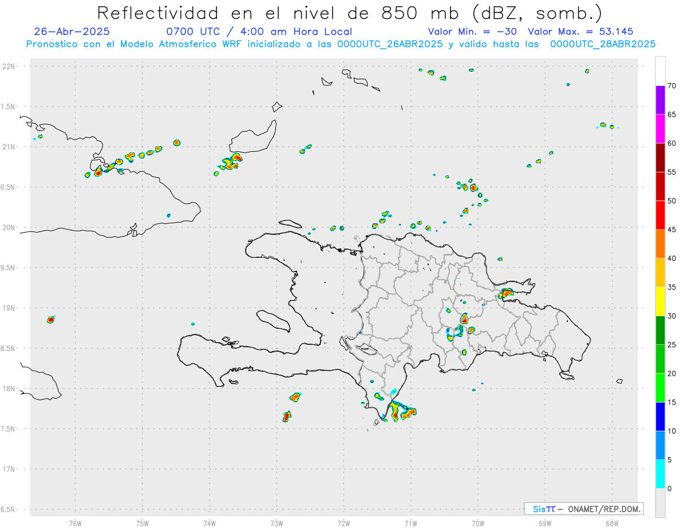Click the dark blue 10–15 dBZ color bar segment
The width and height of the screenshot is (687, 531).
pos(660,417)
